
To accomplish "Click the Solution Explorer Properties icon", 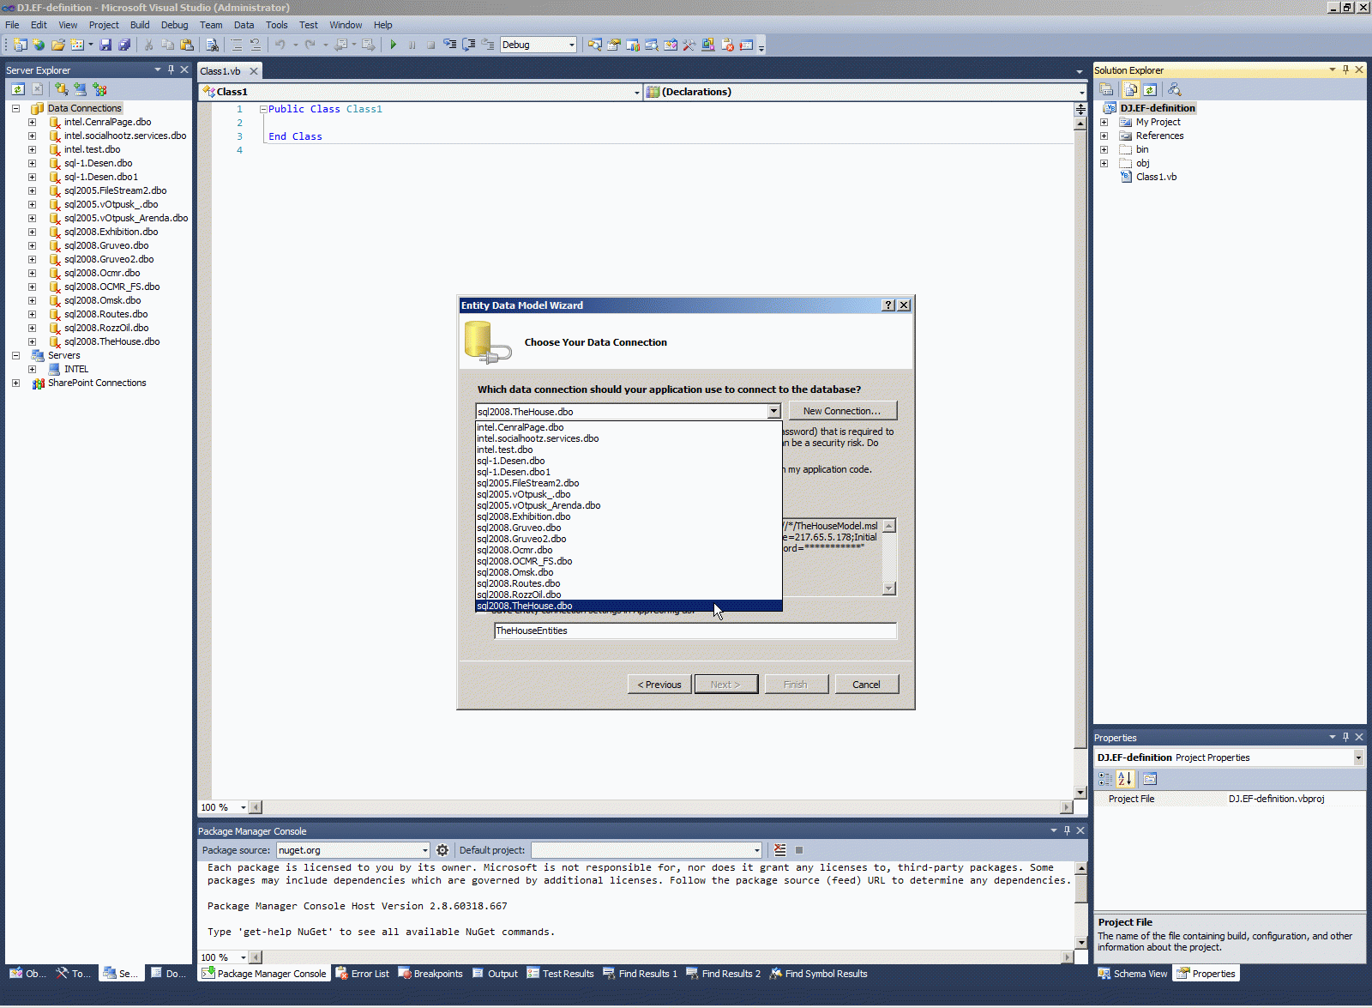I will [x=1106, y=89].
